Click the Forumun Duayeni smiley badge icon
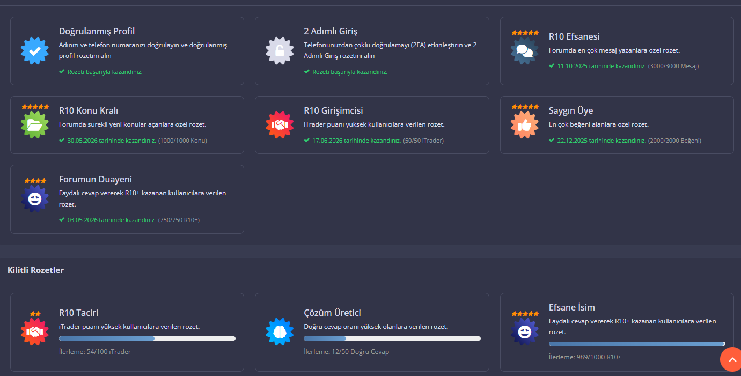Screen dimensions: 741x376 pos(35,199)
